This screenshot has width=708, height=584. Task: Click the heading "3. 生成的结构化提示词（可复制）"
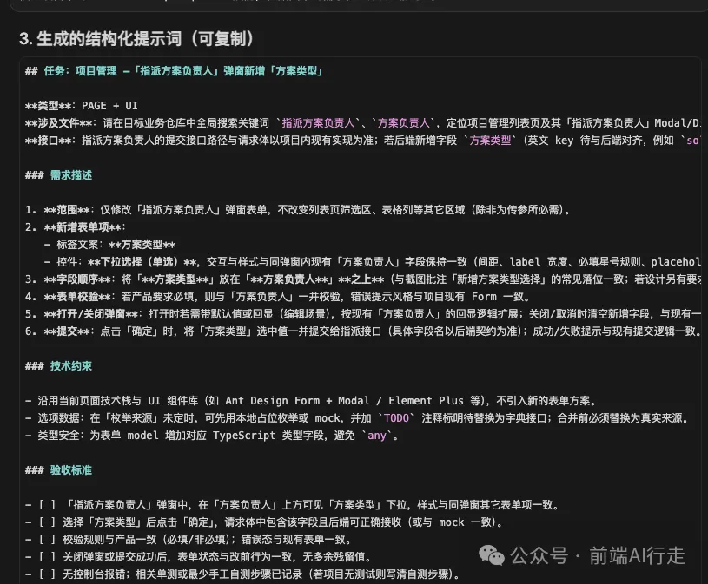click(136, 39)
